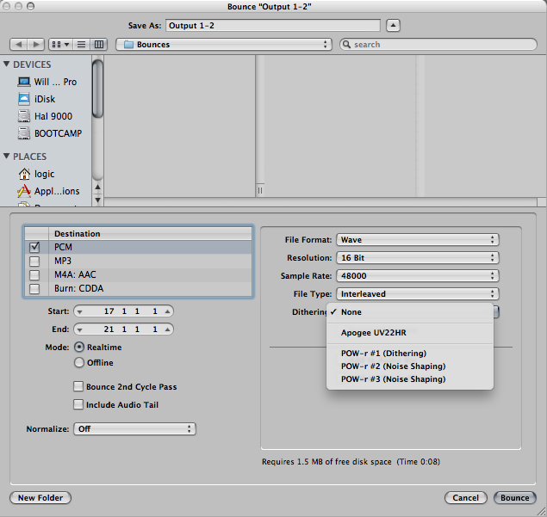Select the BOOTCAMP volume
This screenshot has height=517, width=547.
(x=50, y=133)
